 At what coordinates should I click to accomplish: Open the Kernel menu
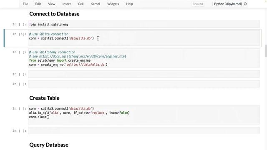click(96, 4)
